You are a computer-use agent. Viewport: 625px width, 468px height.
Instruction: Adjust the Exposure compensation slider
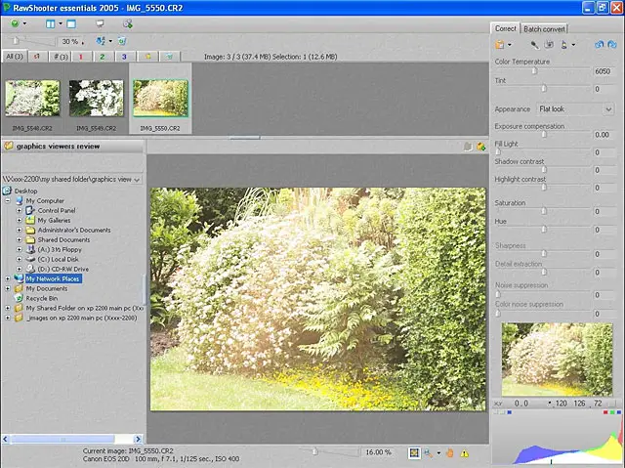[544, 134]
